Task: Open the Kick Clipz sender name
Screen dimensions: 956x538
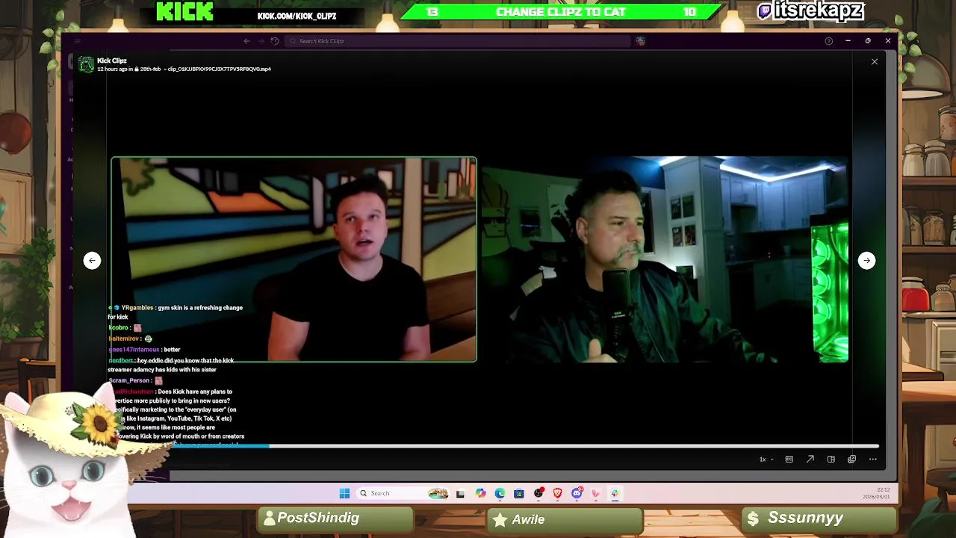Action: click(112, 61)
